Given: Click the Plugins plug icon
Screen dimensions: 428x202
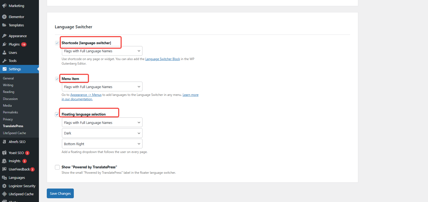Looking at the screenshot, I should pyautogui.click(x=4, y=44).
